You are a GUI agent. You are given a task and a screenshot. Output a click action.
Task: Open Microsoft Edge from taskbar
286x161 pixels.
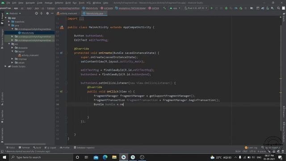click(105, 157)
